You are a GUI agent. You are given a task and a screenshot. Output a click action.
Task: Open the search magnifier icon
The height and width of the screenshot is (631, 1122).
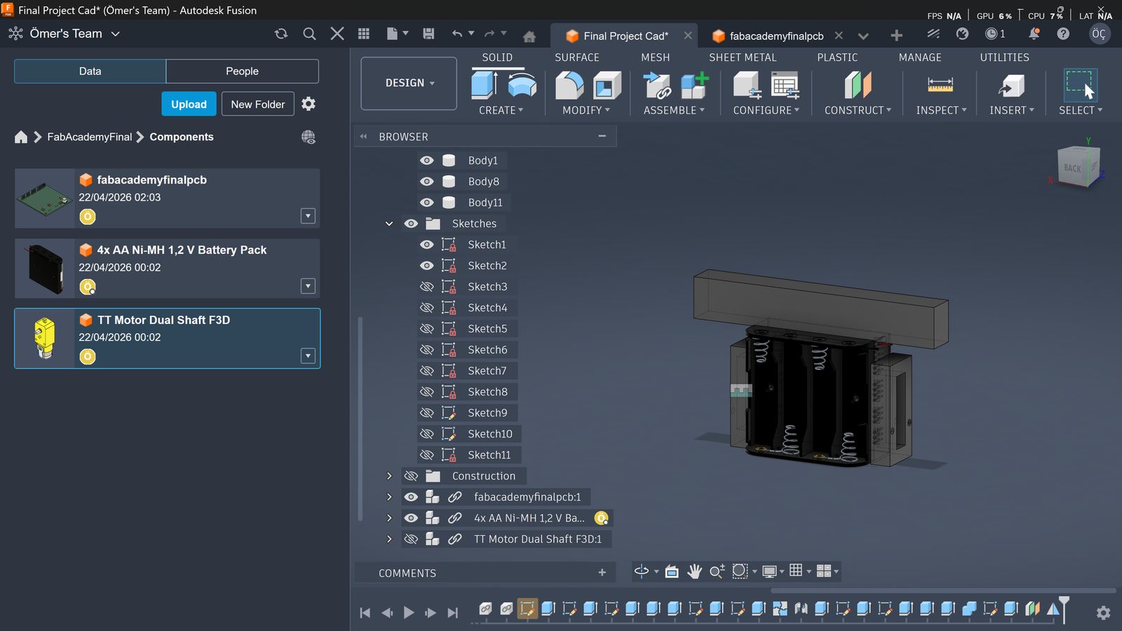click(309, 34)
